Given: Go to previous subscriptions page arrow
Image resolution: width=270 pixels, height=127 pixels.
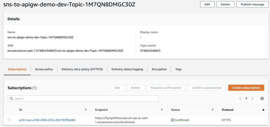Looking at the screenshot, I should pyautogui.click(x=240, y=98).
